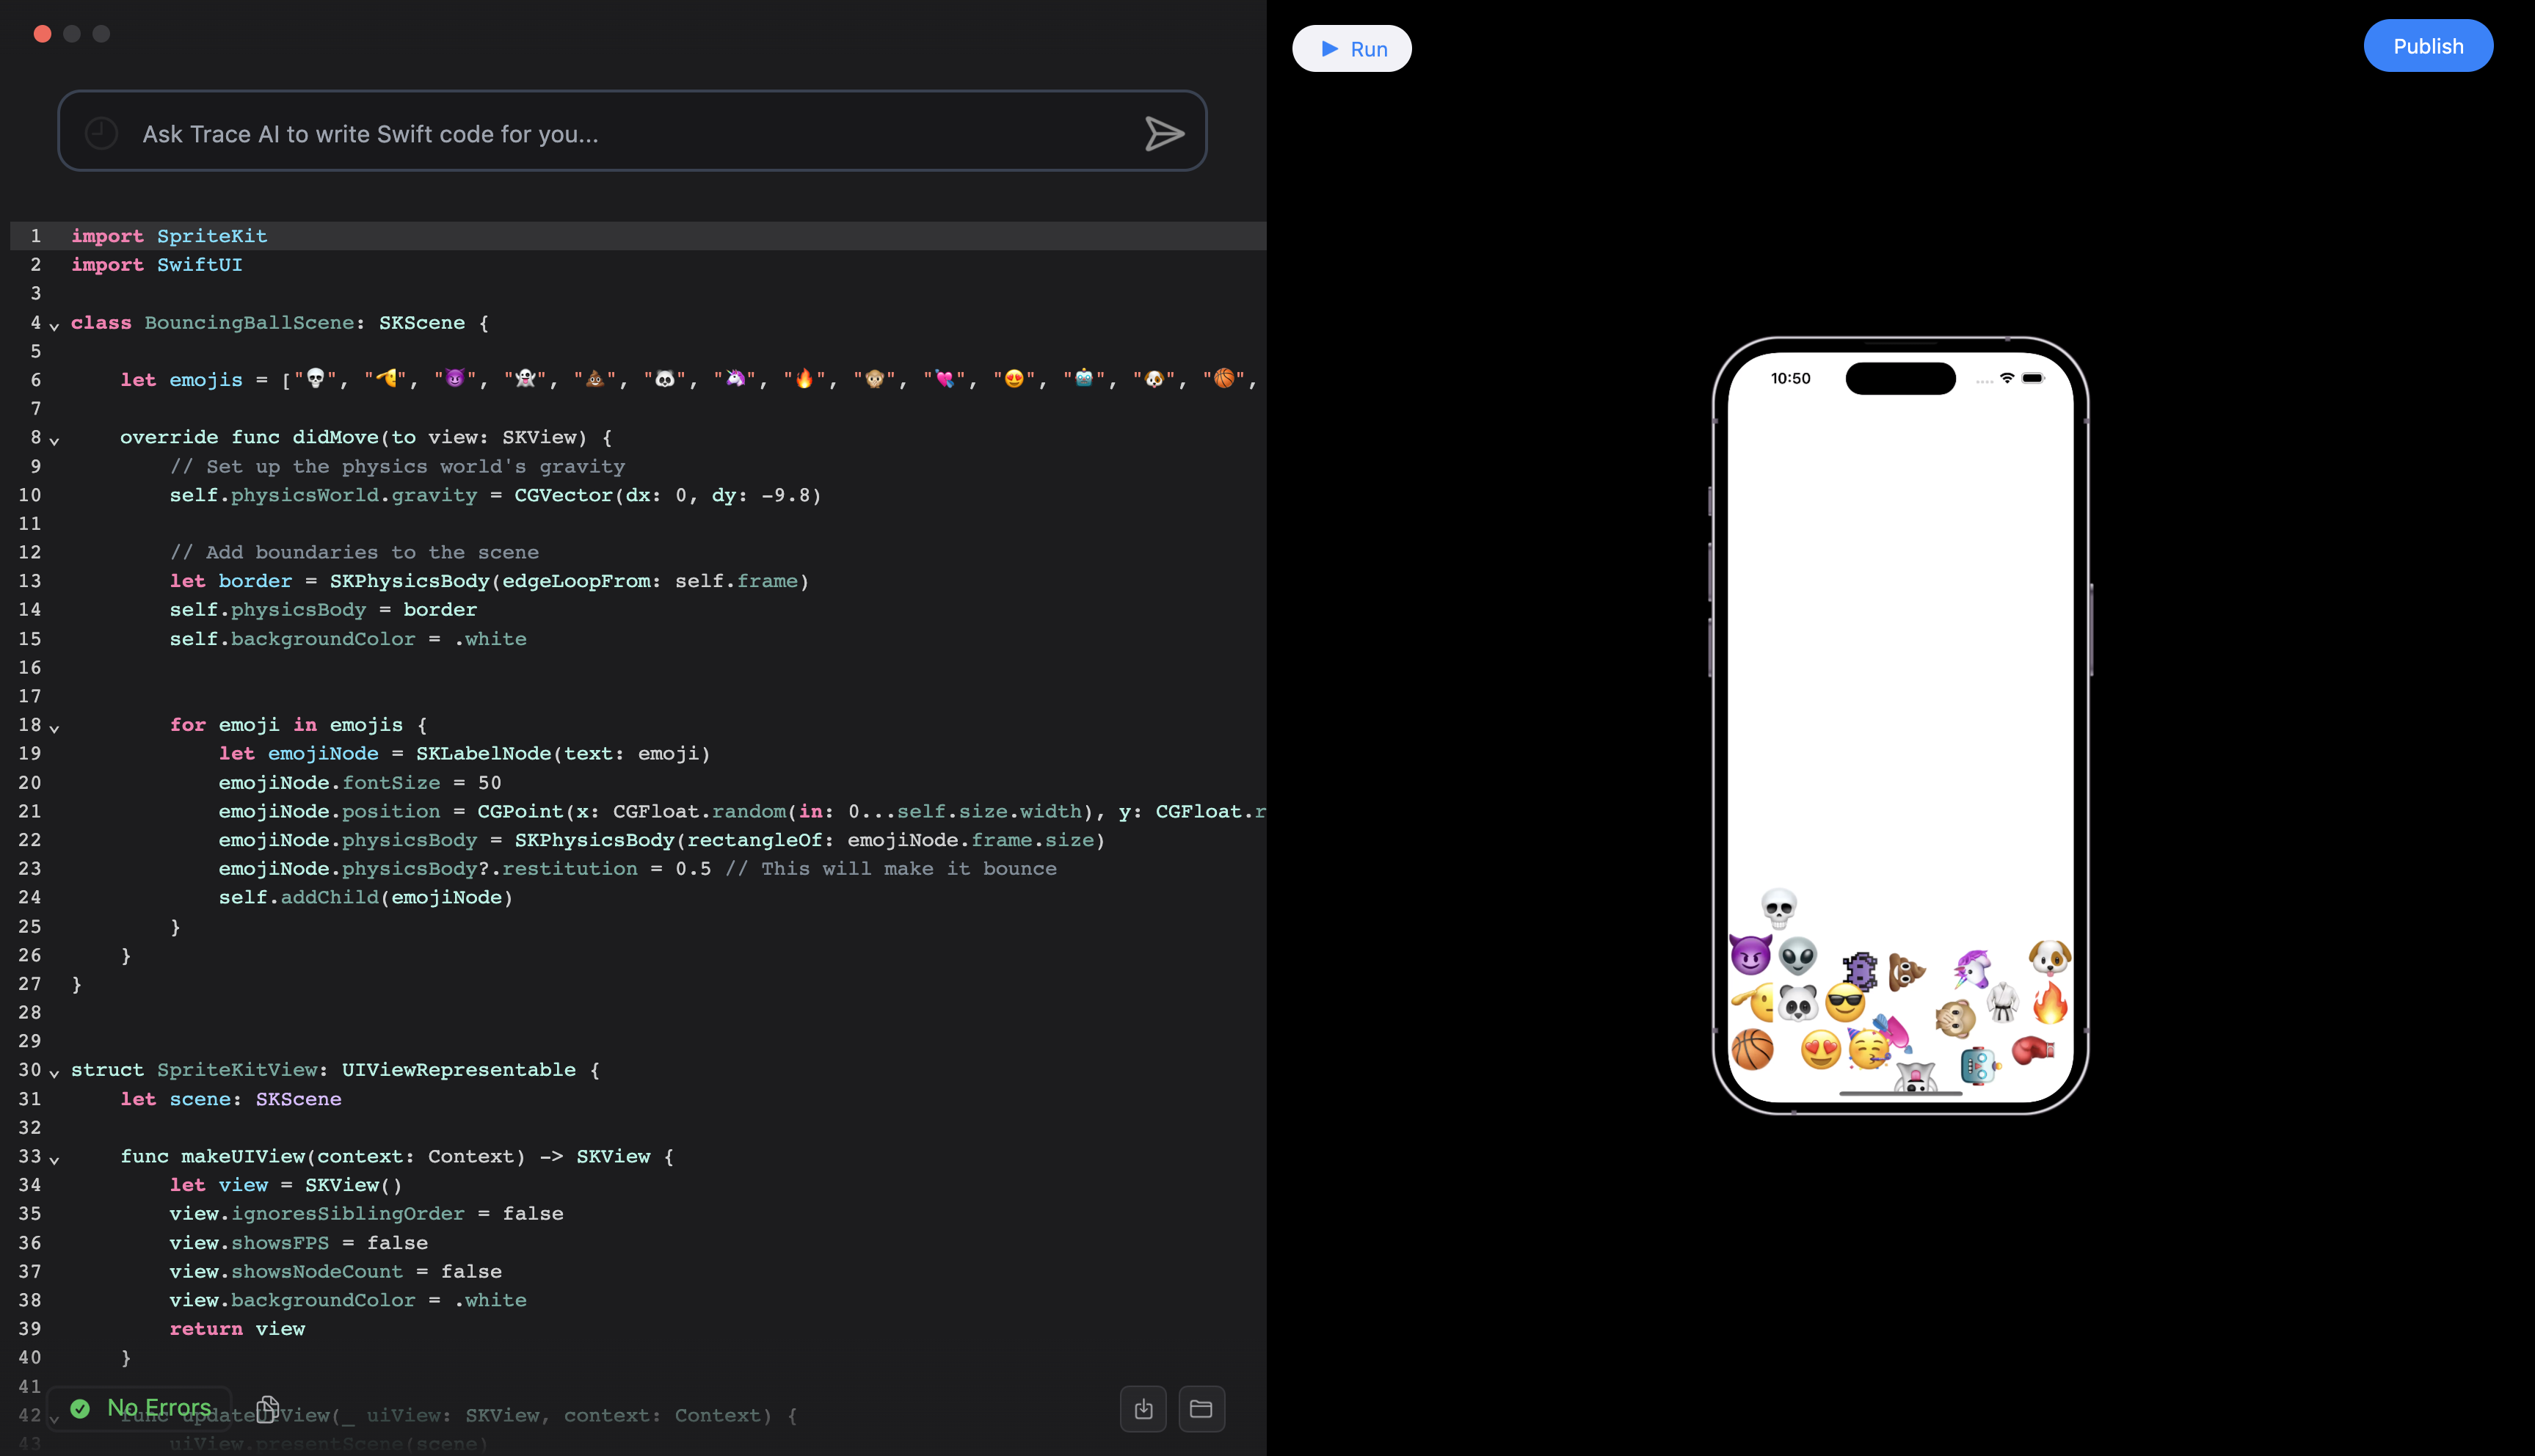Screen dimensions: 2535x1456
Task: Click the download/save file icon
Action: point(1143,1409)
